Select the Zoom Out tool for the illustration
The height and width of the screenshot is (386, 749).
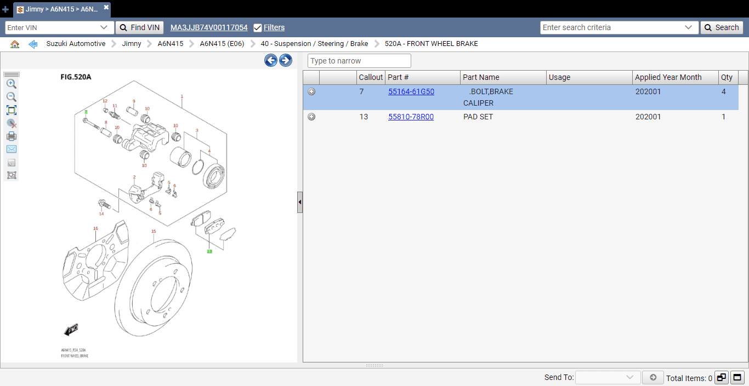pyautogui.click(x=11, y=96)
